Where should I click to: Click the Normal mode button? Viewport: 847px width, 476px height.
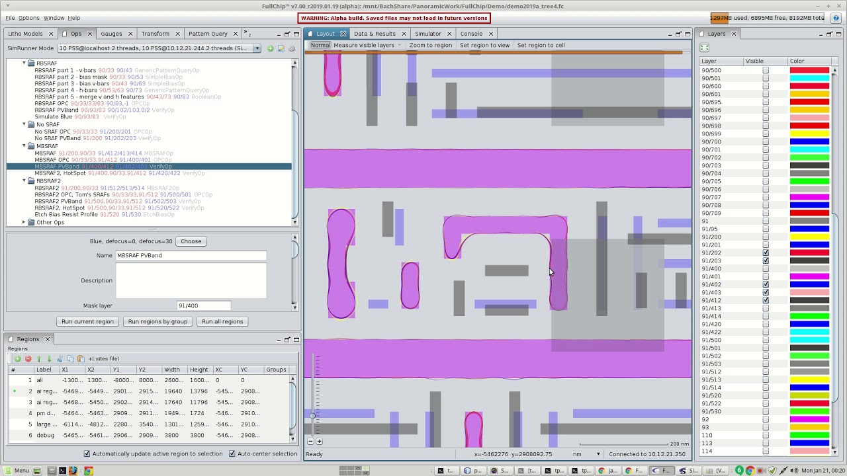point(320,45)
